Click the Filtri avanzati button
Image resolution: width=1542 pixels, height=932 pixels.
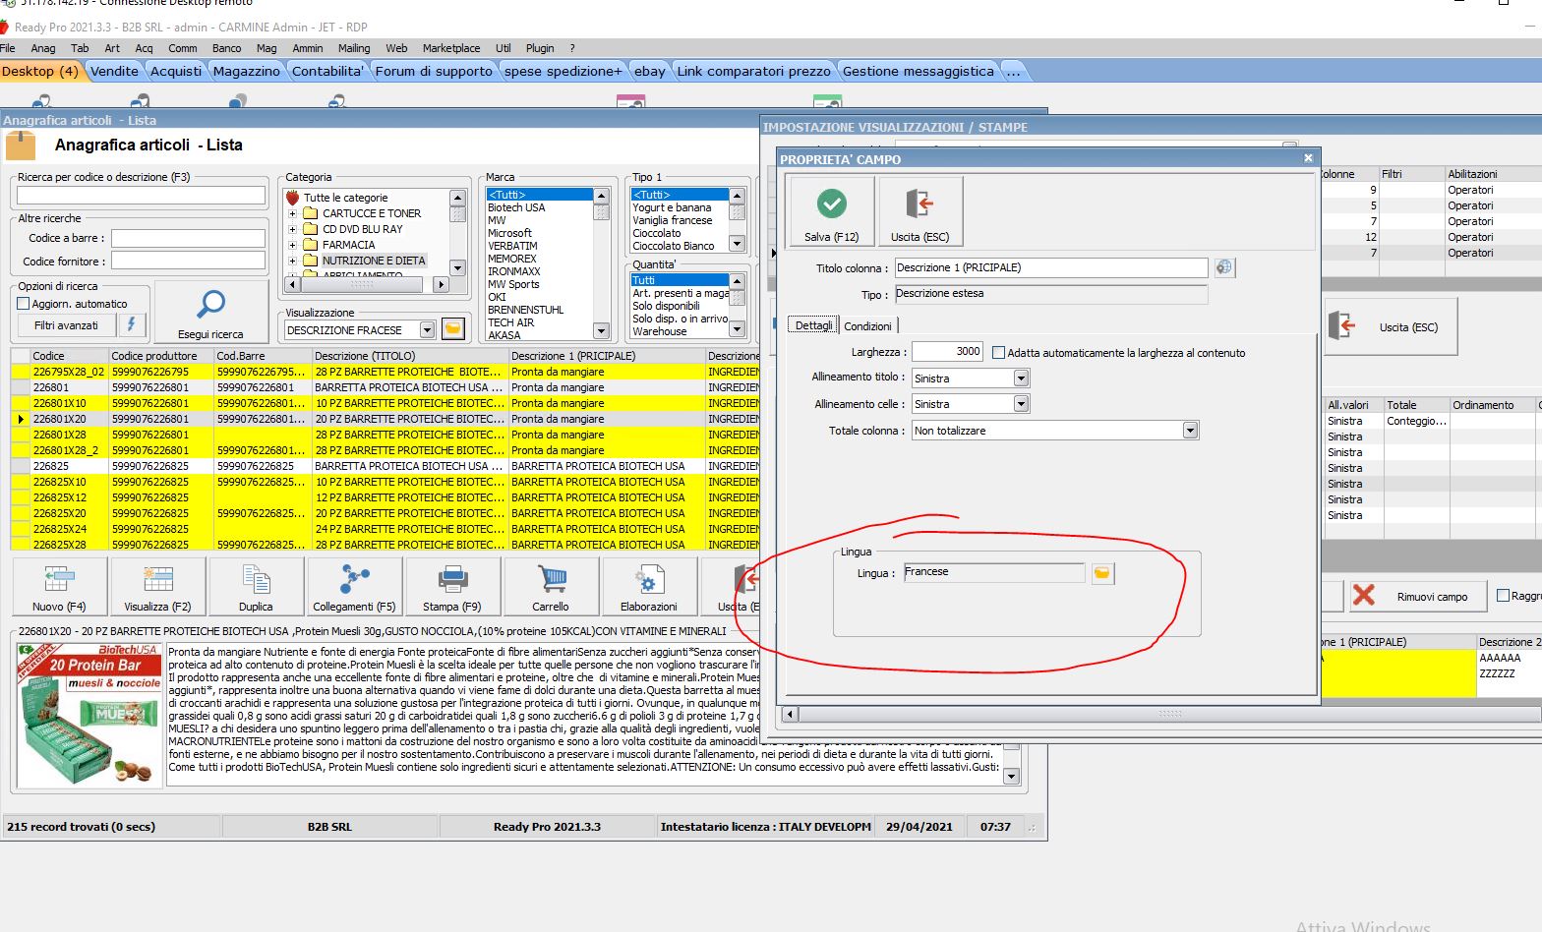[x=66, y=325]
